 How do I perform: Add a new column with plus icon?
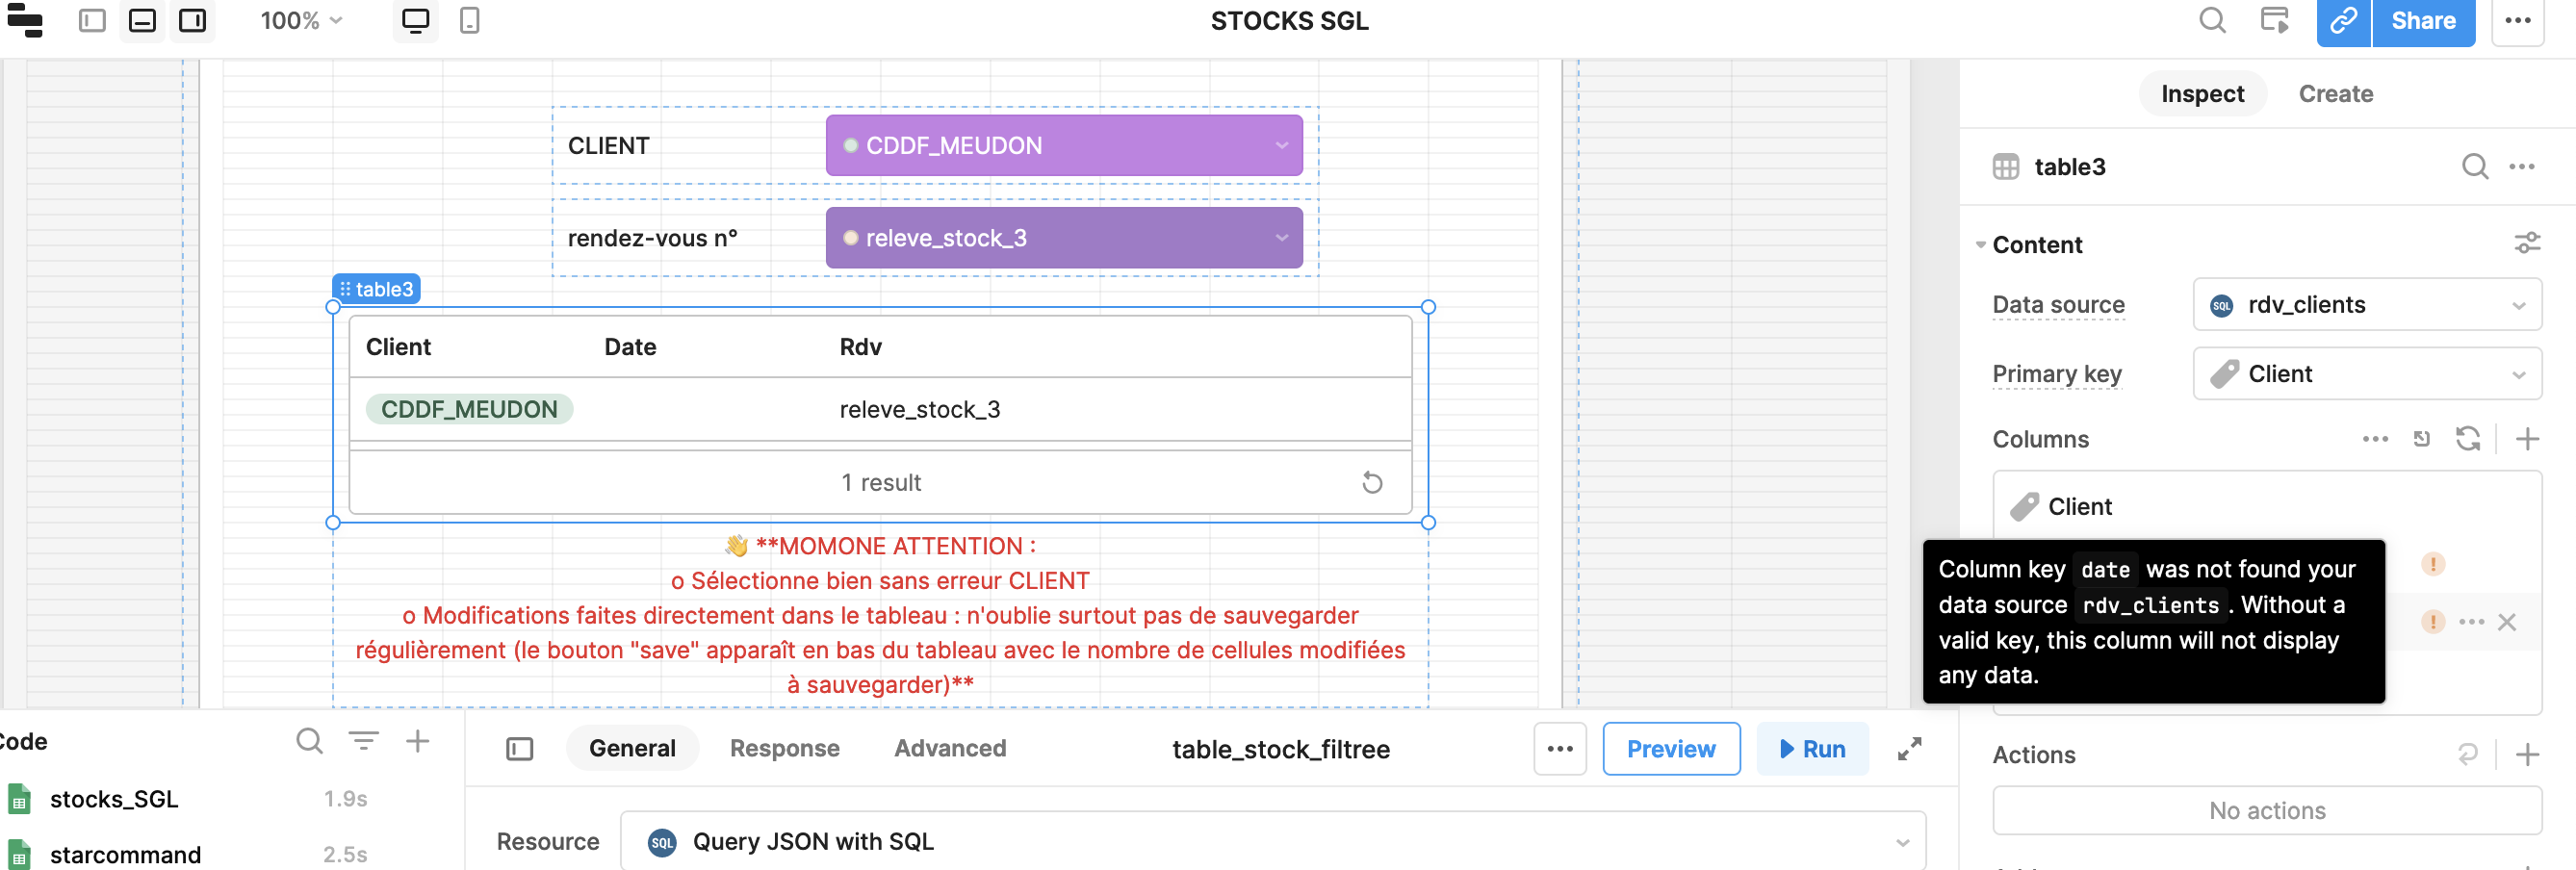coord(2527,439)
